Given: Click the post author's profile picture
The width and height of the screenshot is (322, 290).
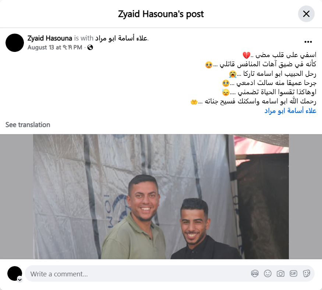Looking at the screenshot, I should (x=15, y=43).
